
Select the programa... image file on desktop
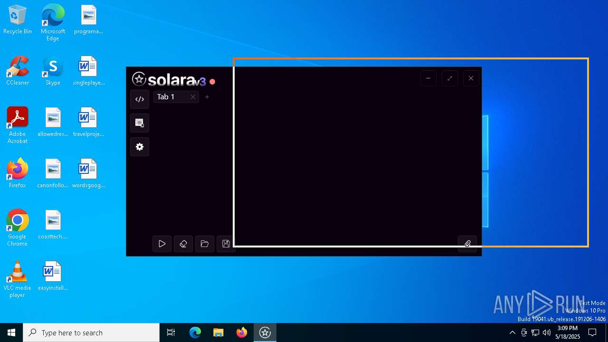(x=88, y=20)
